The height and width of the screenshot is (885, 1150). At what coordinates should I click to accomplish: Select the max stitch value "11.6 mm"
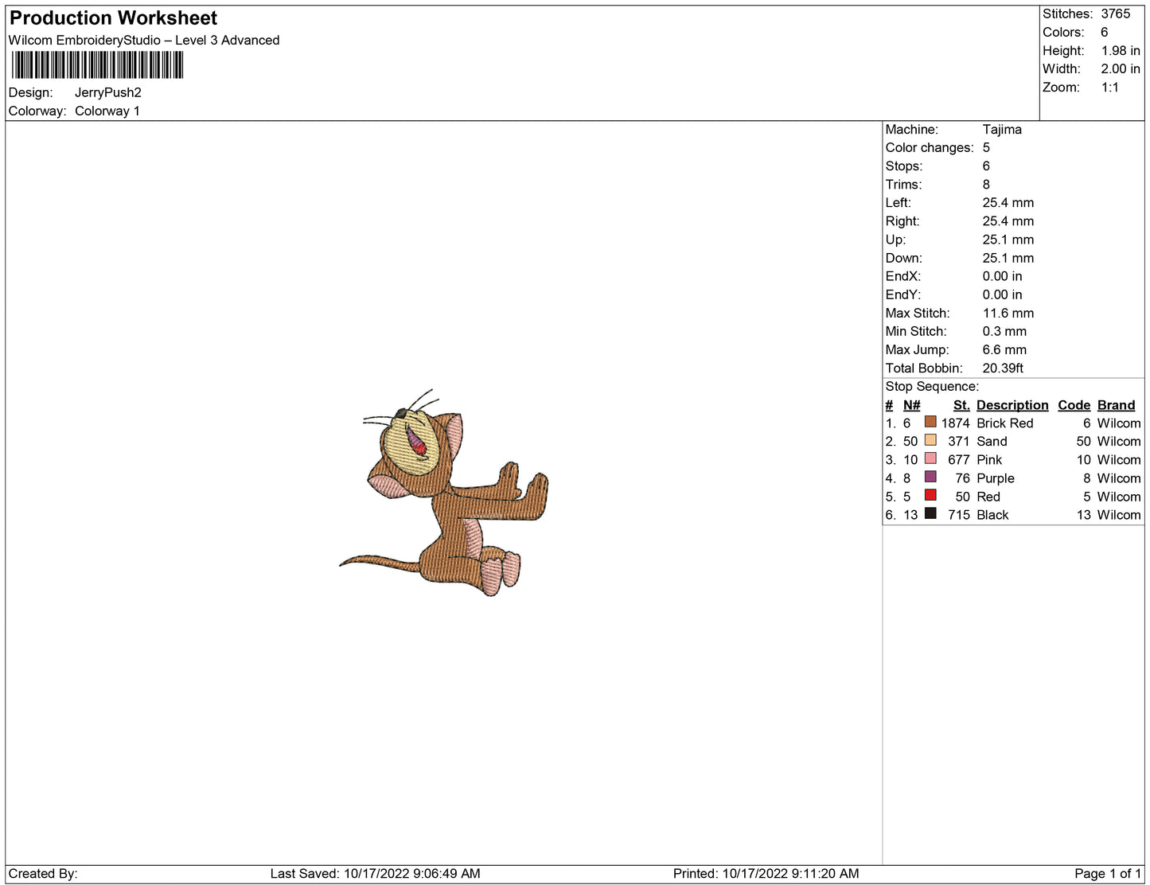click(x=1008, y=313)
